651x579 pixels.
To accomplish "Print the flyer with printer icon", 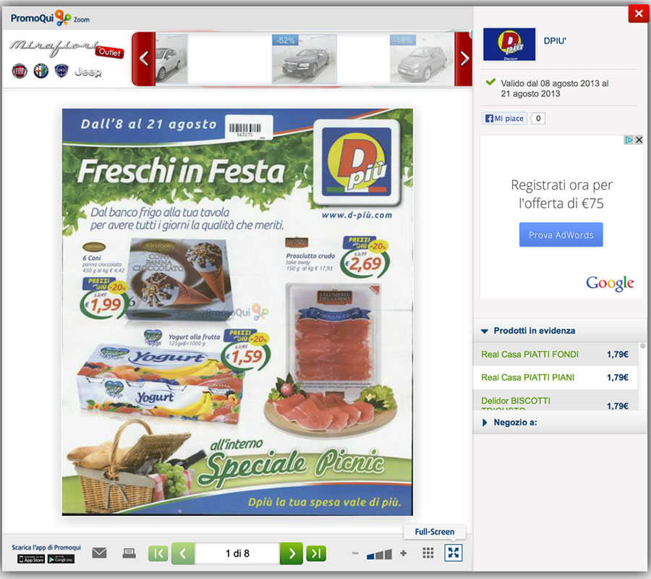I will (129, 553).
